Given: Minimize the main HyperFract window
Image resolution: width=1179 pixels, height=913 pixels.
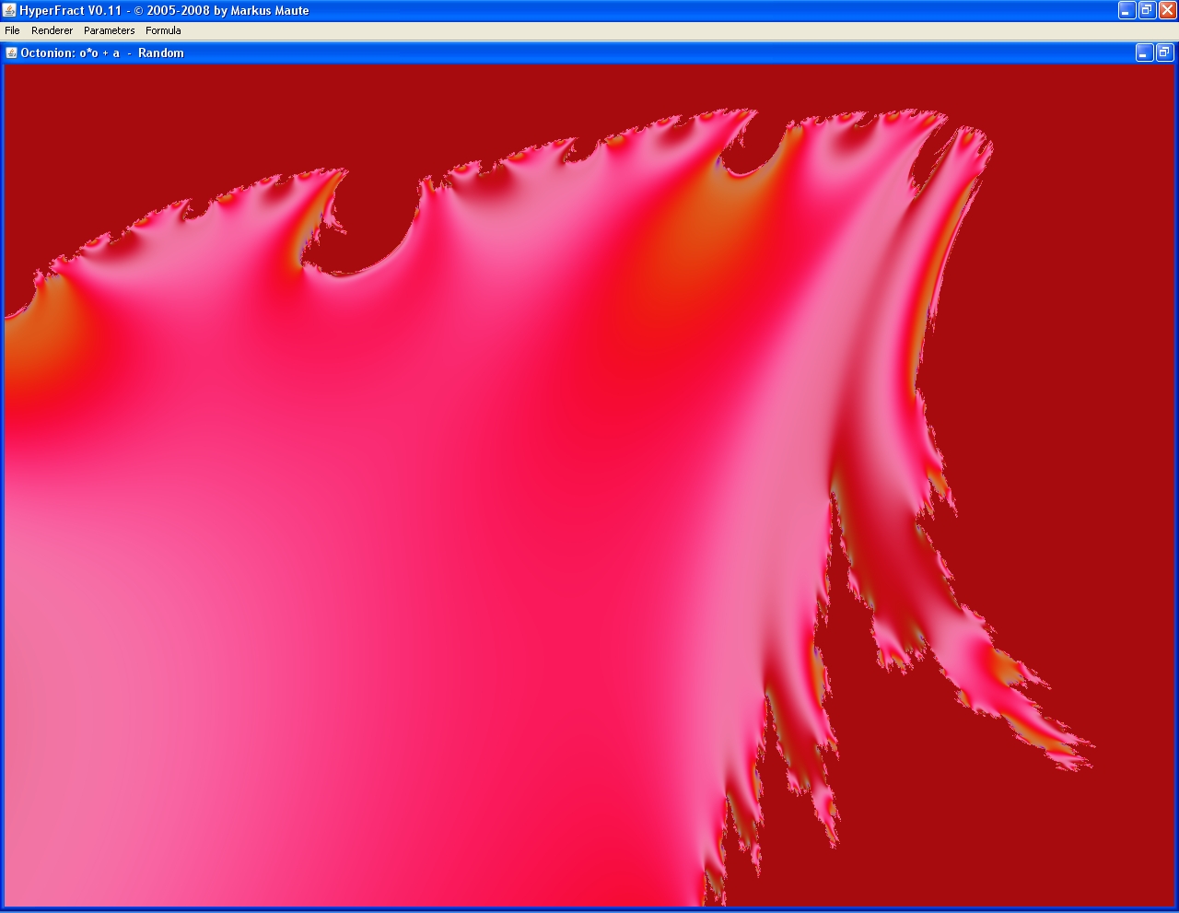Looking at the screenshot, I should coord(1126,10).
